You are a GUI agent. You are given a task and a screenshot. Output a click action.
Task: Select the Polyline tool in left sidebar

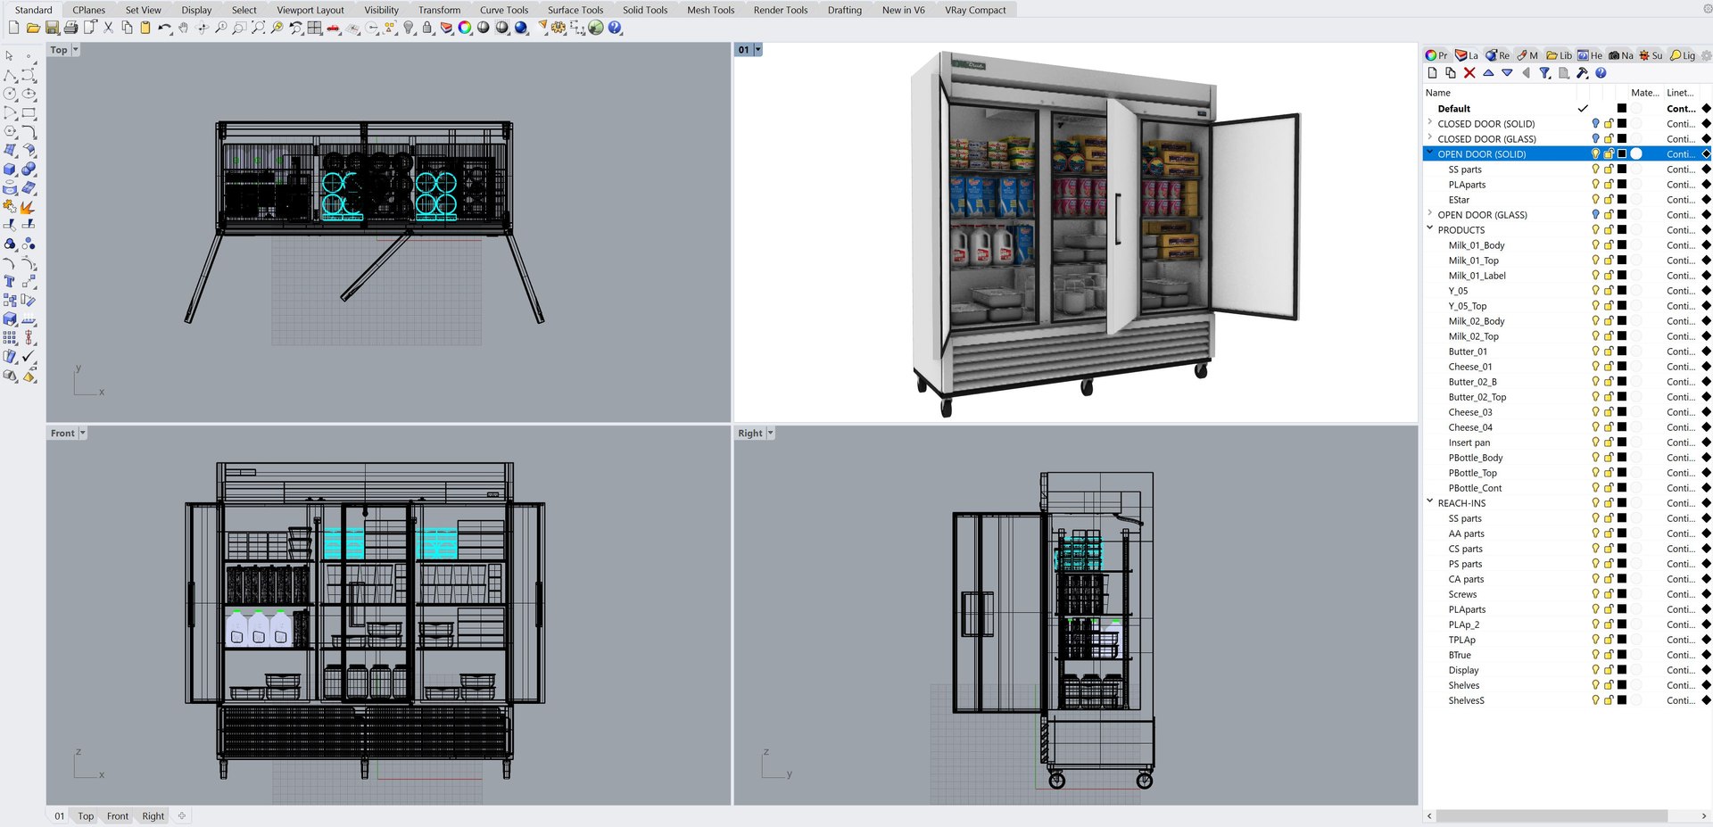tap(10, 75)
